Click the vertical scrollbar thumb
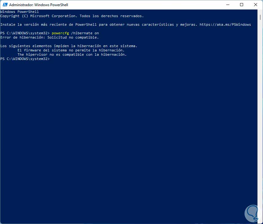This screenshot has height=224, width=263. click(260, 17)
